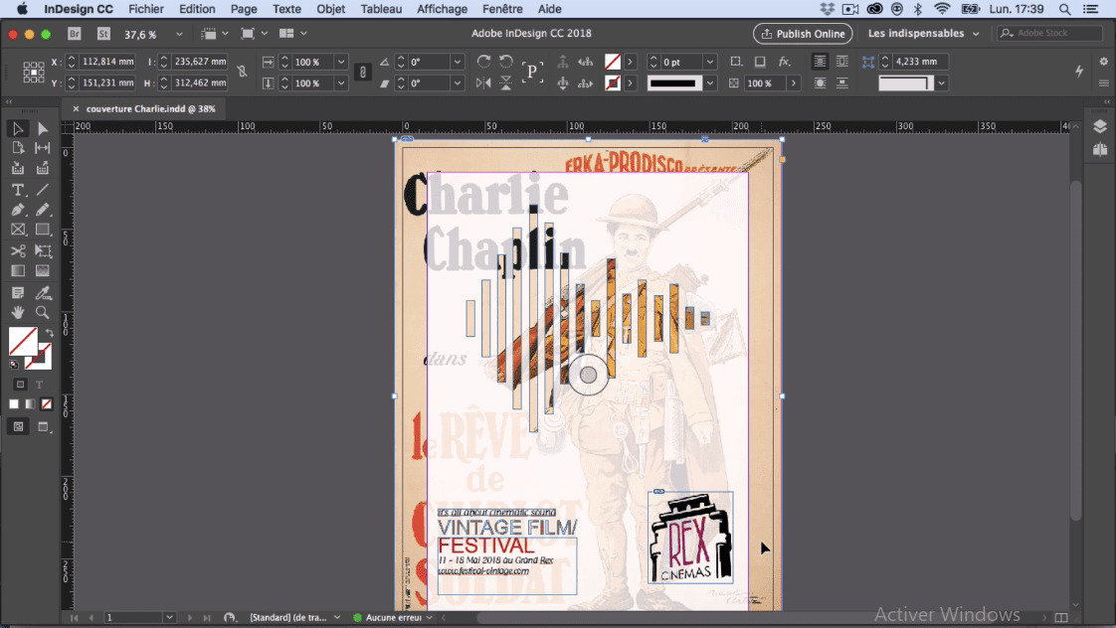1116x628 pixels.
Task: Select the Direct Selection tool
Action: 43,129
